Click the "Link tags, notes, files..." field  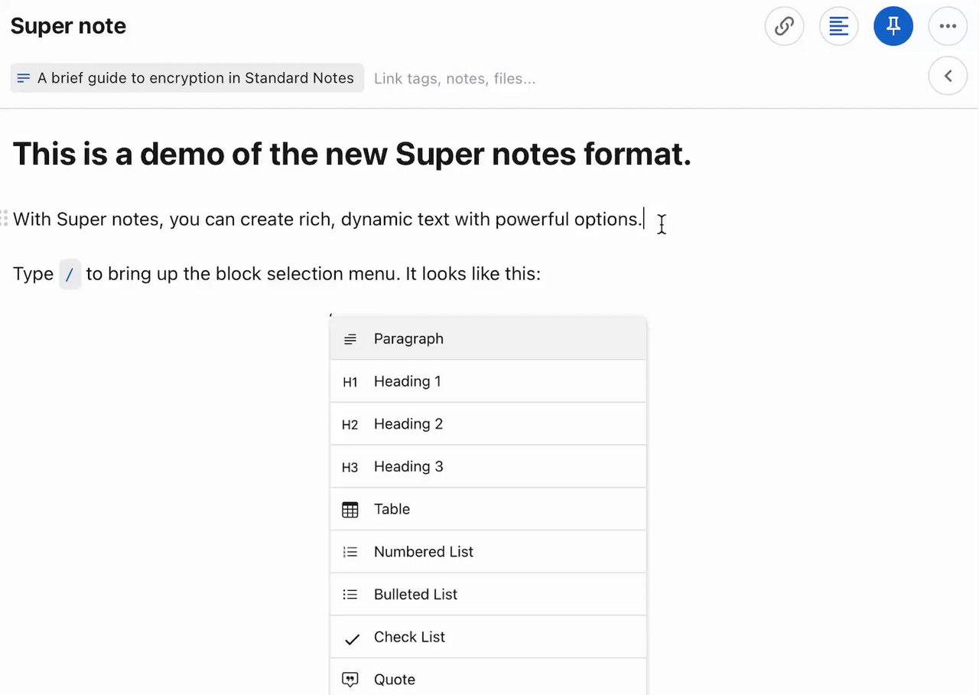(454, 78)
